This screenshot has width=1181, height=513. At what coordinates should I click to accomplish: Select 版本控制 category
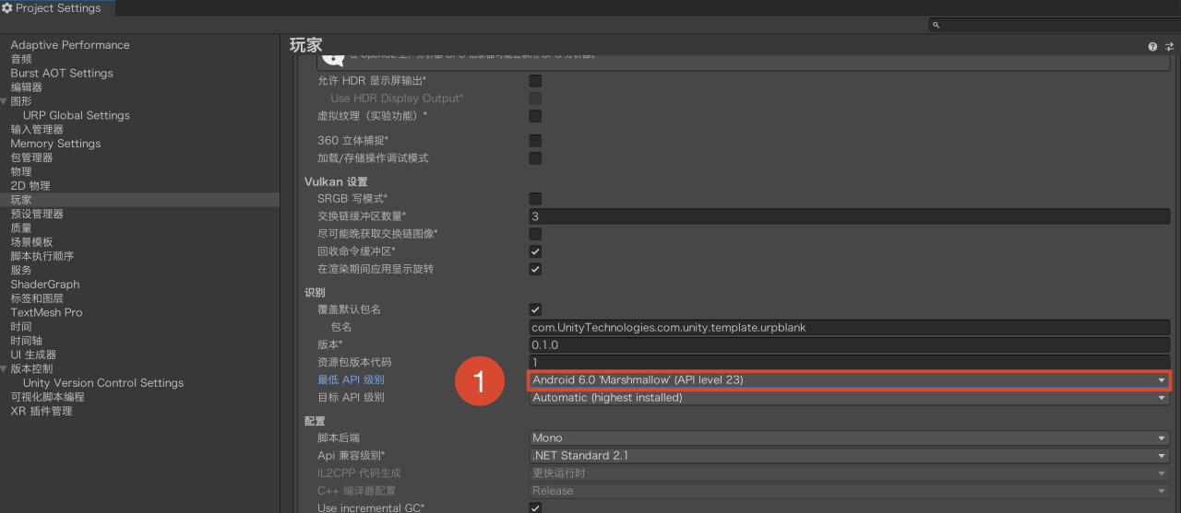click(31, 368)
